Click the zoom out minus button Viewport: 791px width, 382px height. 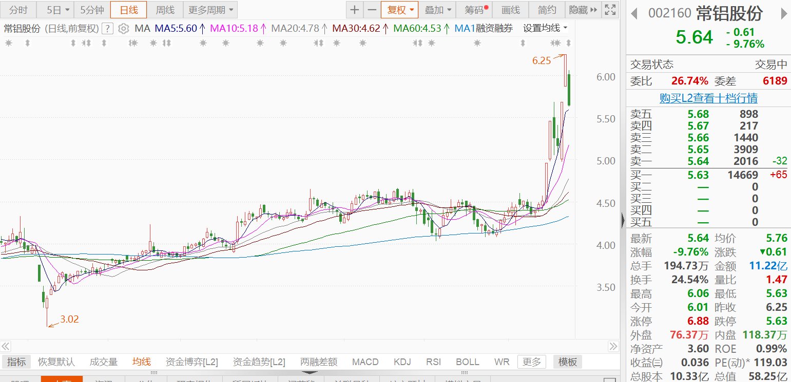372,10
